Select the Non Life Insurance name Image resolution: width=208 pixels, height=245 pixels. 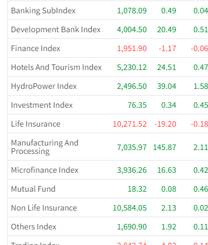coord(44,208)
